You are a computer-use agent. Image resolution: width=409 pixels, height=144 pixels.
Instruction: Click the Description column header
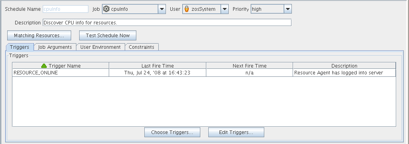tap(344, 66)
